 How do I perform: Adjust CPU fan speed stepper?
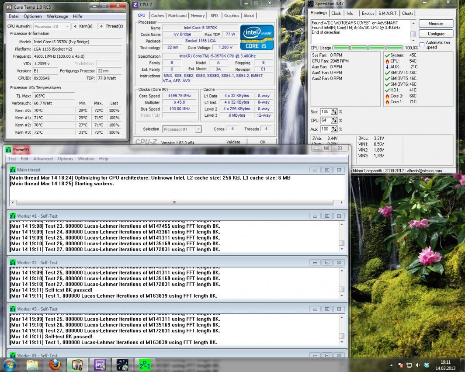(334, 121)
